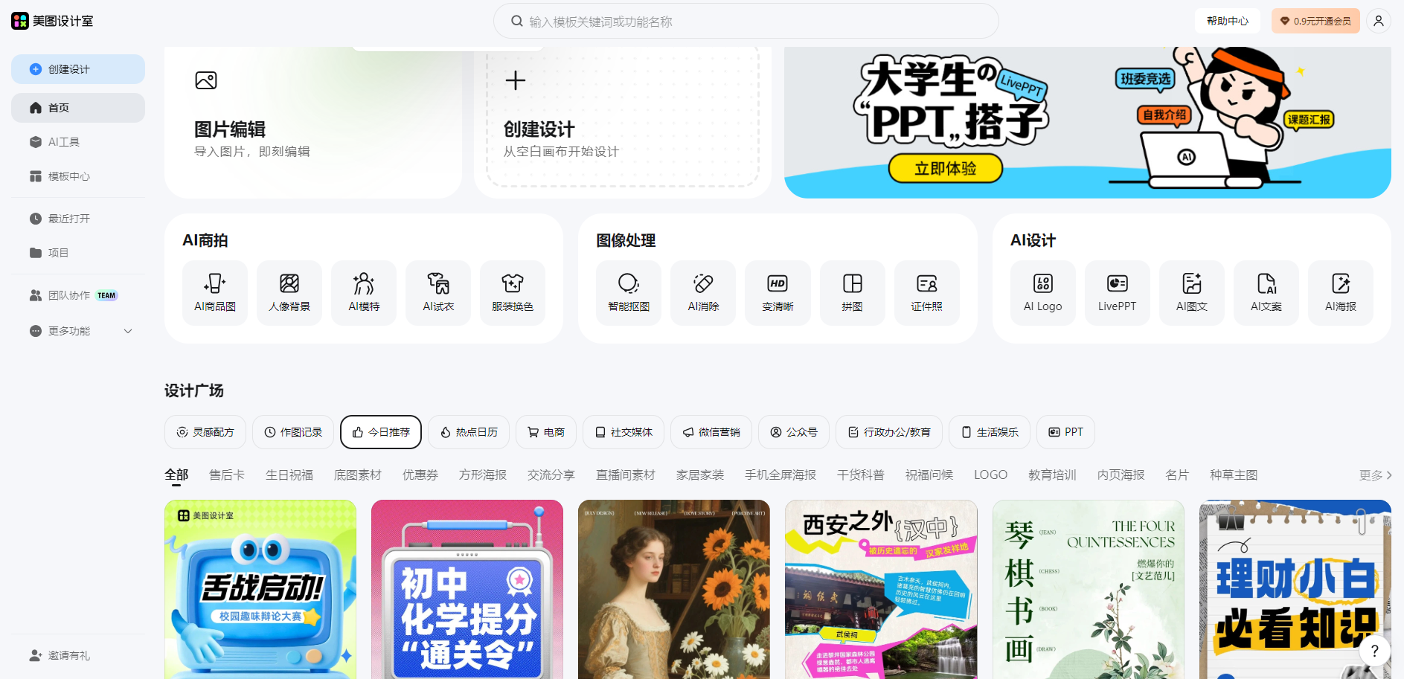Select the AI模特 feature
The width and height of the screenshot is (1404, 679).
point(363,292)
